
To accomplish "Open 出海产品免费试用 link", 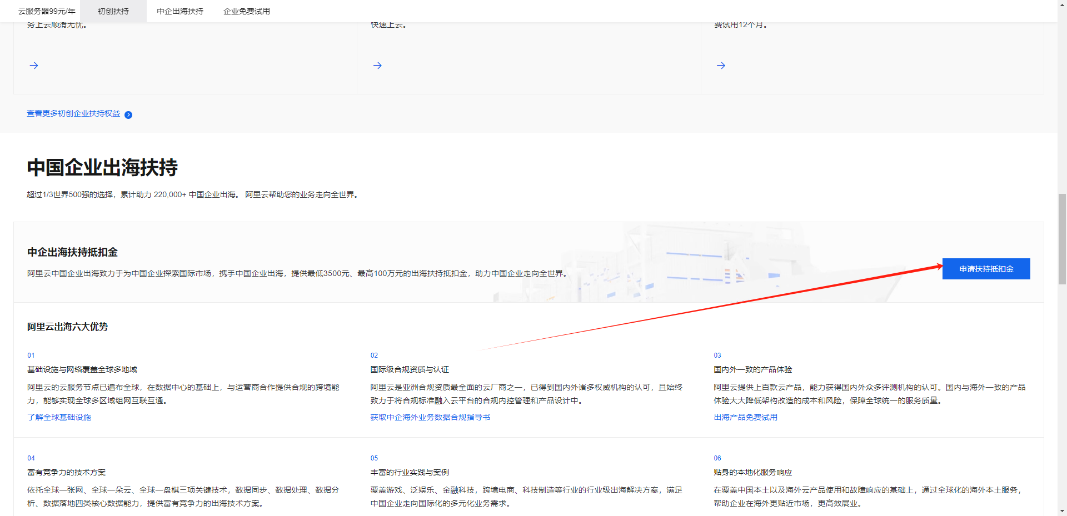I will pyautogui.click(x=746, y=417).
